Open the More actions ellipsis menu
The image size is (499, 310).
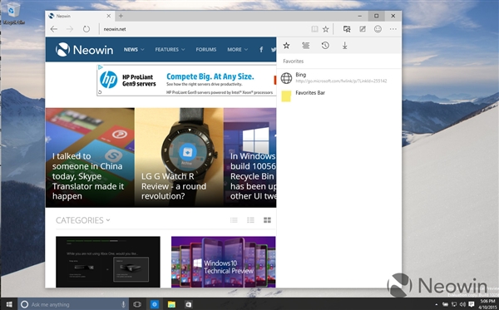coord(393,29)
